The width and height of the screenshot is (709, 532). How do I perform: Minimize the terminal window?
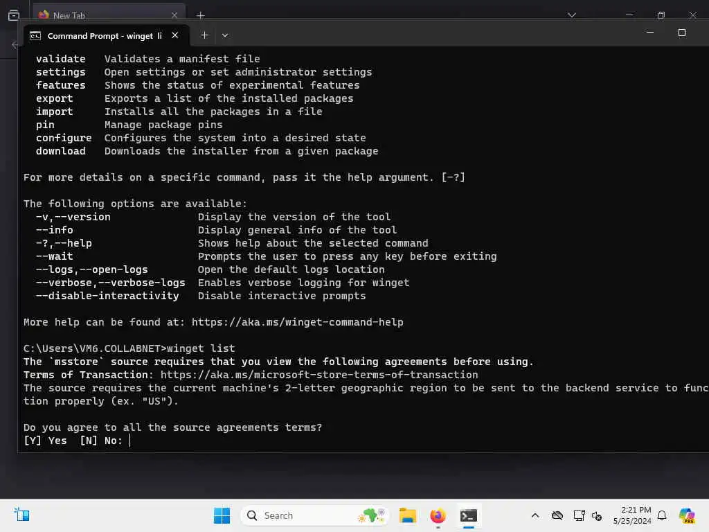[x=649, y=33]
